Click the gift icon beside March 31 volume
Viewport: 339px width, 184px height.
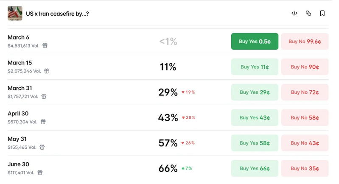tap(44, 97)
